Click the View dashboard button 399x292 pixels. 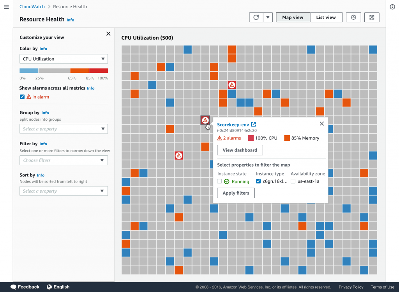point(240,150)
